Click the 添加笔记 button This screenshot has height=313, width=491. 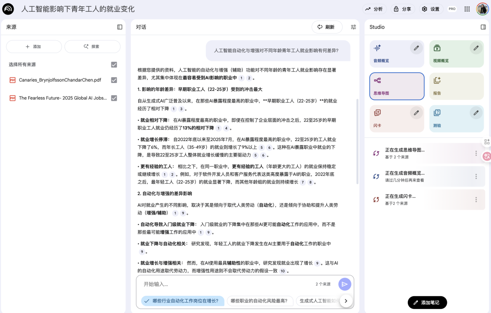click(427, 303)
